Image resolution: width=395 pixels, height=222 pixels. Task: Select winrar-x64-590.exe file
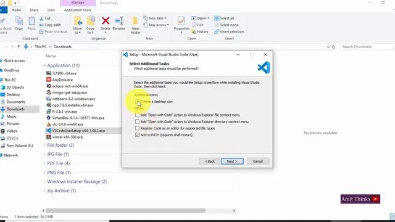click(x=64, y=137)
